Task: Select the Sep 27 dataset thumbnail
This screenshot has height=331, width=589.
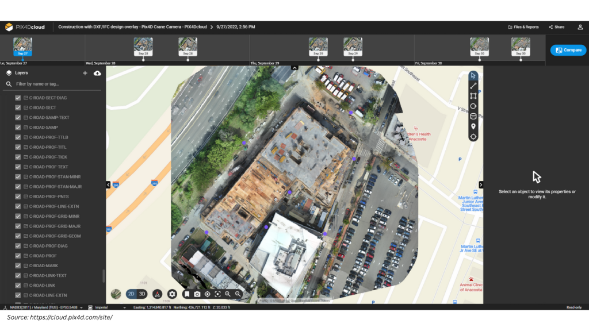Action: tap(22, 47)
